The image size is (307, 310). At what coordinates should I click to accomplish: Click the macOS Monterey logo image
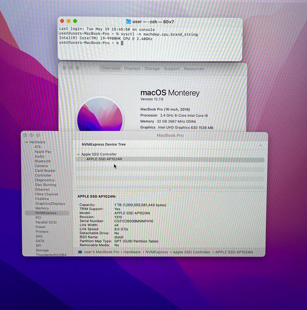[100, 114]
